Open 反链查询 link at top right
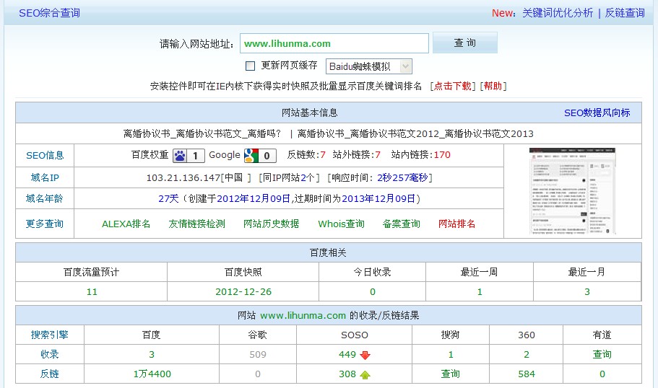658x388 pixels. click(625, 13)
